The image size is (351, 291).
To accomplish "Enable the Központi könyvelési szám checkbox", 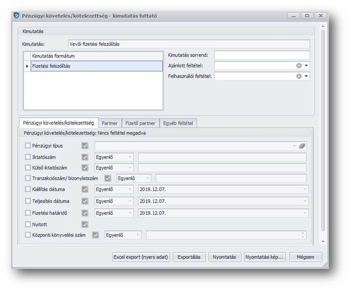I will 28,235.
